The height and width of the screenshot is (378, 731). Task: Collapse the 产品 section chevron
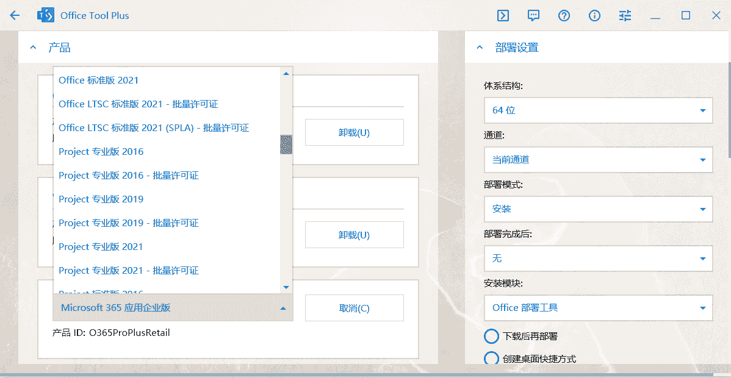click(x=33, y=47)
